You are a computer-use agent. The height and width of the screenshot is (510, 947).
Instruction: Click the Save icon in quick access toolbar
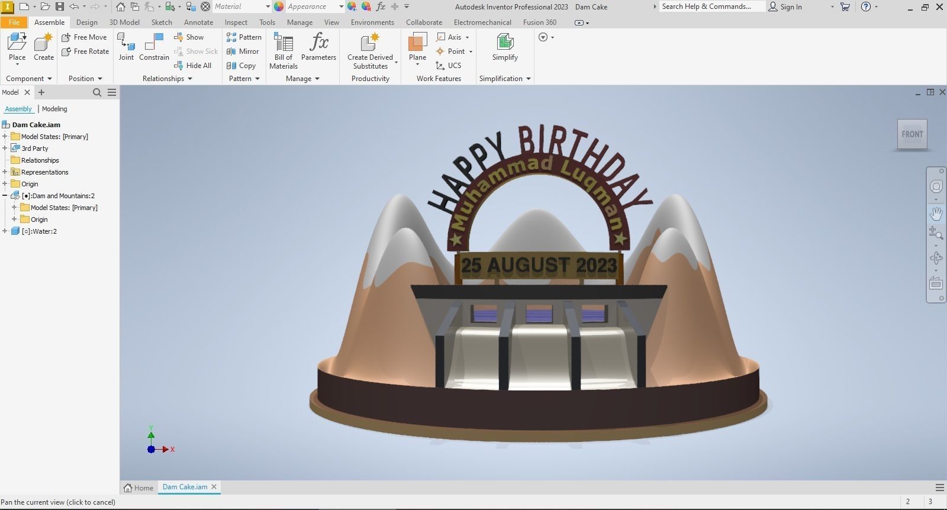[60, 7]
